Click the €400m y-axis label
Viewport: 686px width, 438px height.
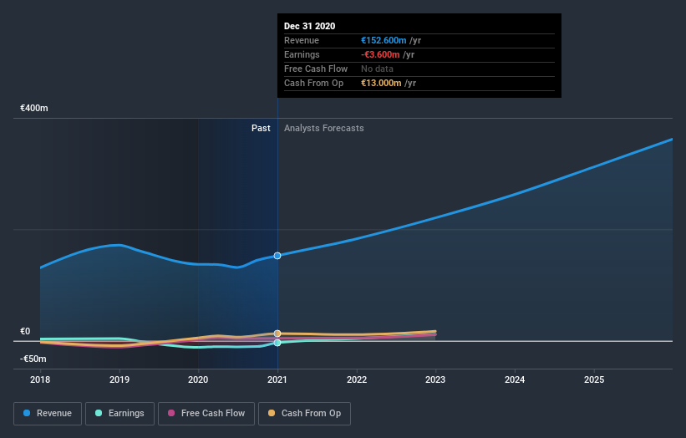point(34,108)
